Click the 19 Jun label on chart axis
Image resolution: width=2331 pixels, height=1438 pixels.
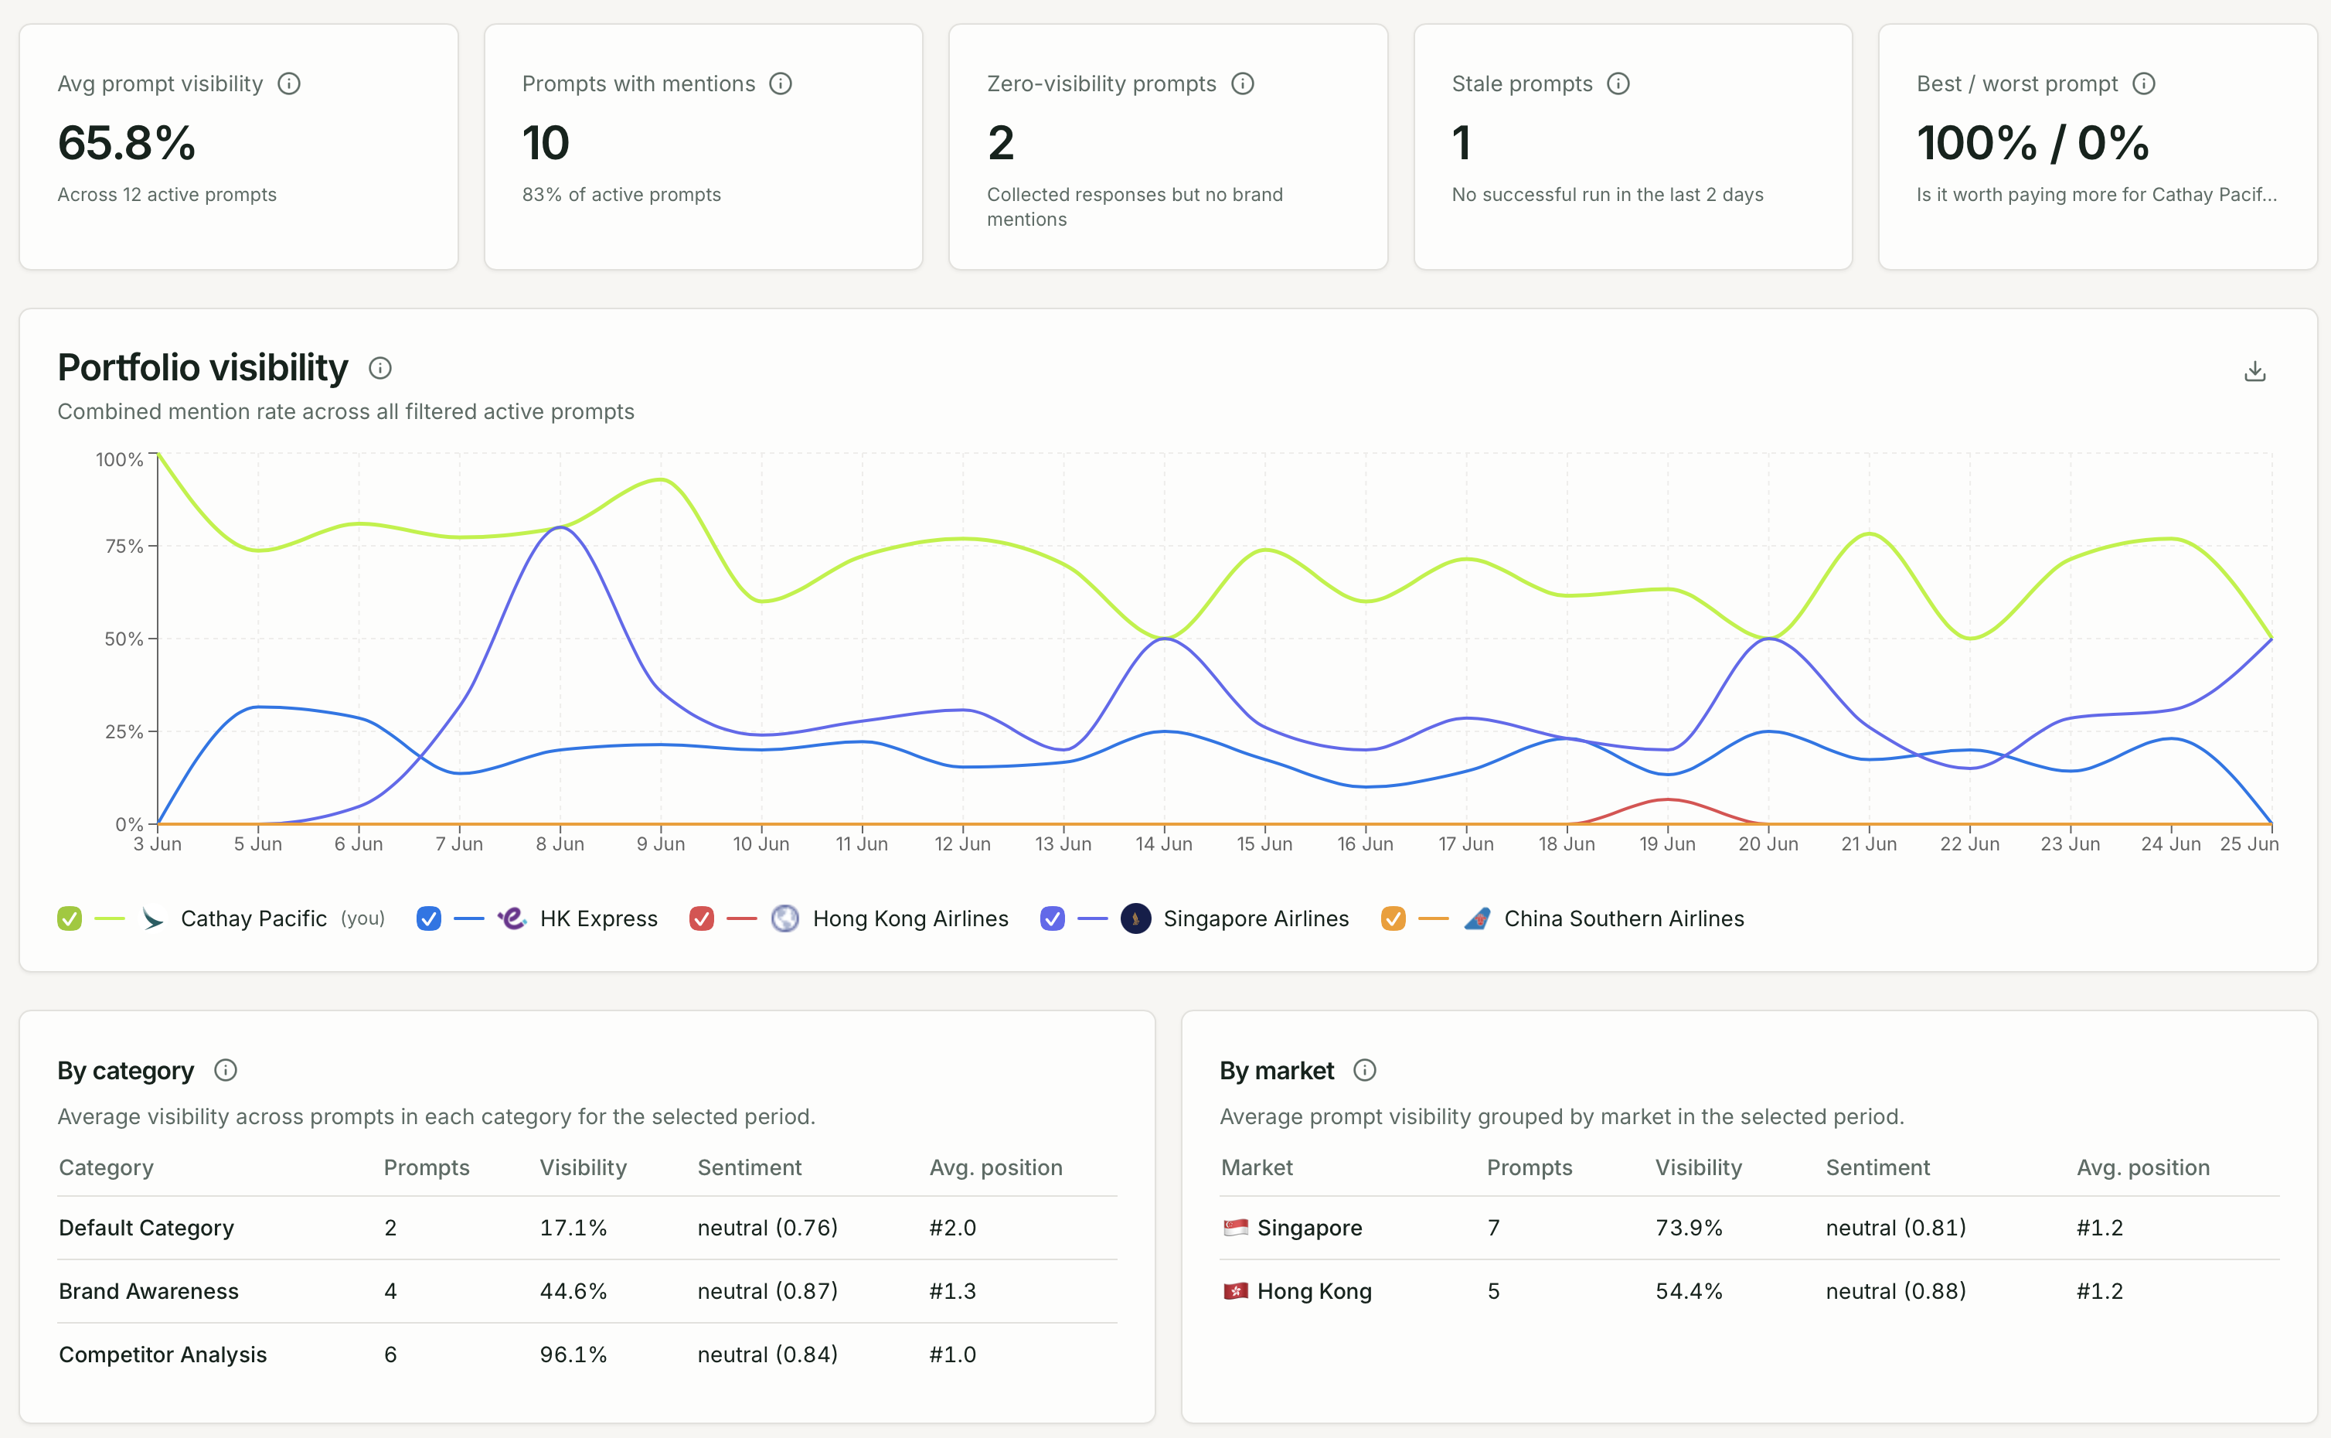[x=1667, y=844]
